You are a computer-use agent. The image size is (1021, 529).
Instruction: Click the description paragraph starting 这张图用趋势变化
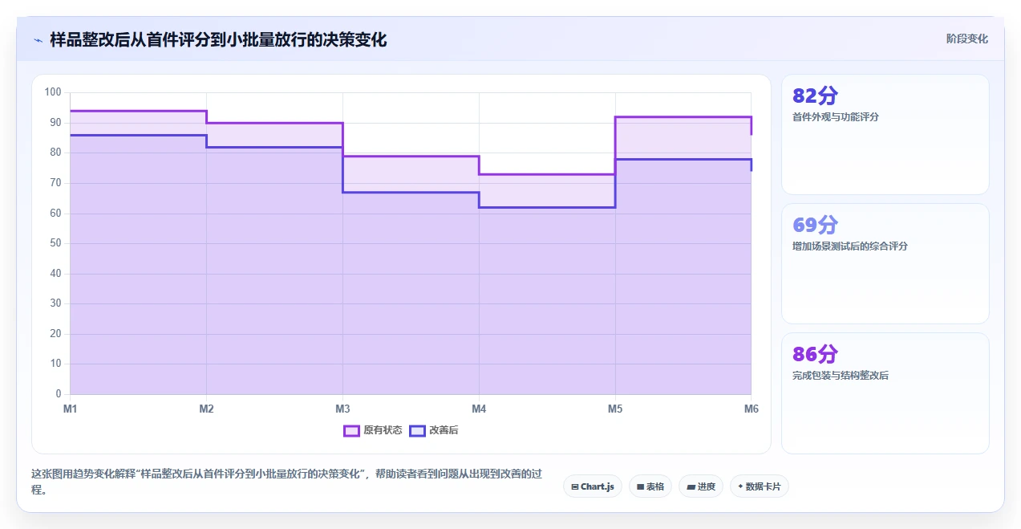click(287, 482)
